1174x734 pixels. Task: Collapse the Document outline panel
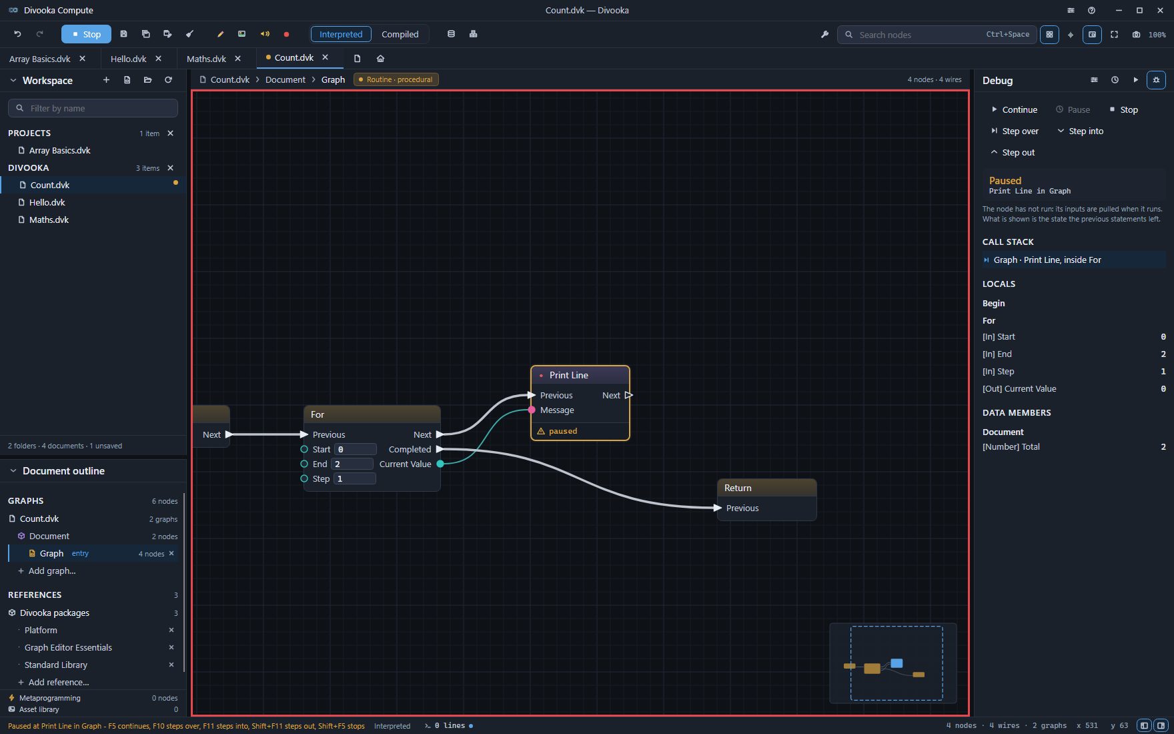point(13,471)
